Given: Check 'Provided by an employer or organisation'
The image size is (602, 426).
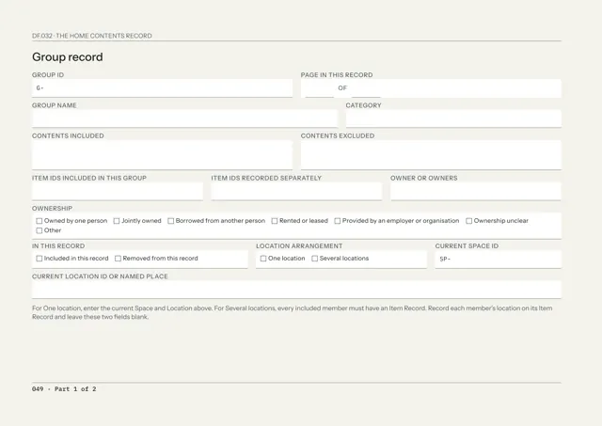Looking at the screenshot, I should (338, 221).
